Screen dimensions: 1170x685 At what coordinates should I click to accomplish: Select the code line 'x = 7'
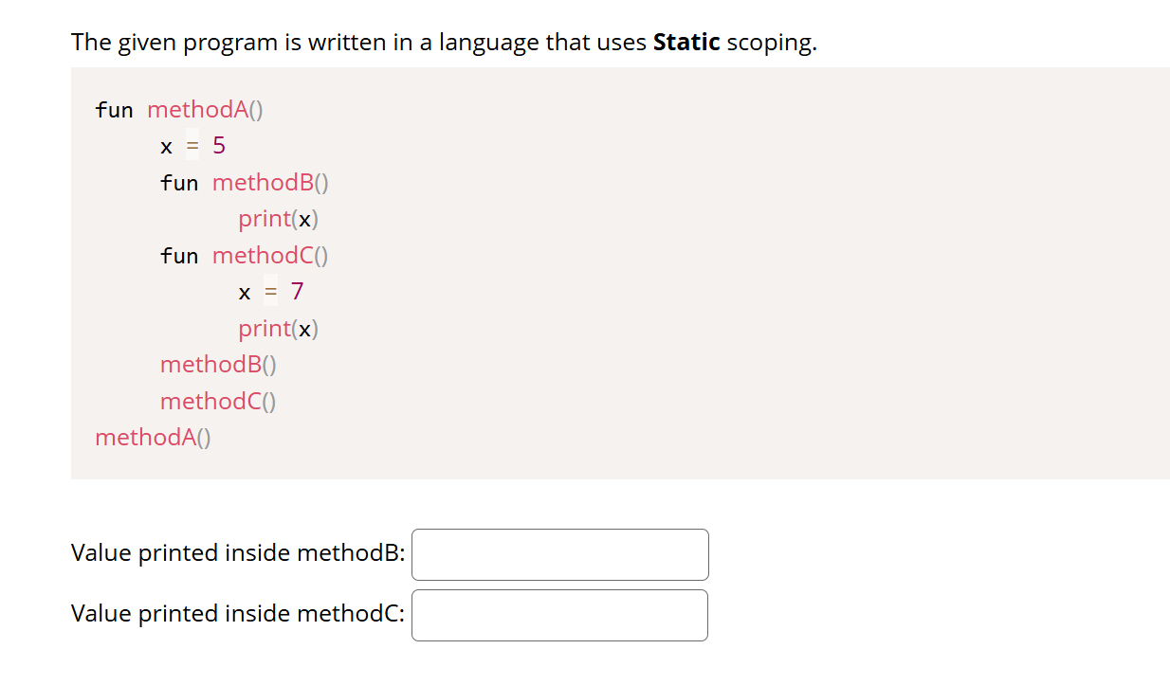point(272,292)
